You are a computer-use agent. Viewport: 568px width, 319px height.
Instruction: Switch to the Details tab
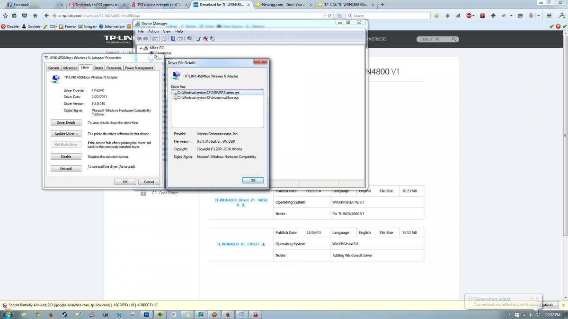point(98,68)
